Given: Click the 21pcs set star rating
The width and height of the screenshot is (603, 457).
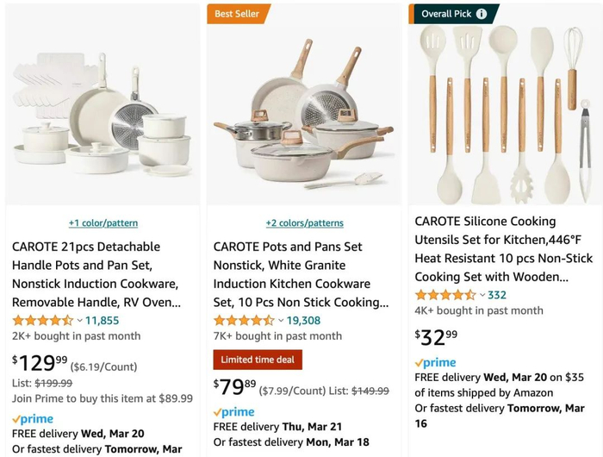Looking at the screenshot, I should pyautogui.click(x=42, y=321).
